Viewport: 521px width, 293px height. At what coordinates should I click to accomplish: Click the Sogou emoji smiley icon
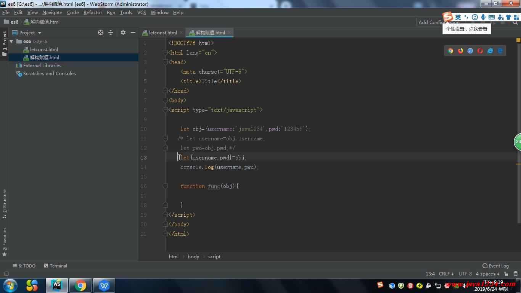click(x=475, y=17)
